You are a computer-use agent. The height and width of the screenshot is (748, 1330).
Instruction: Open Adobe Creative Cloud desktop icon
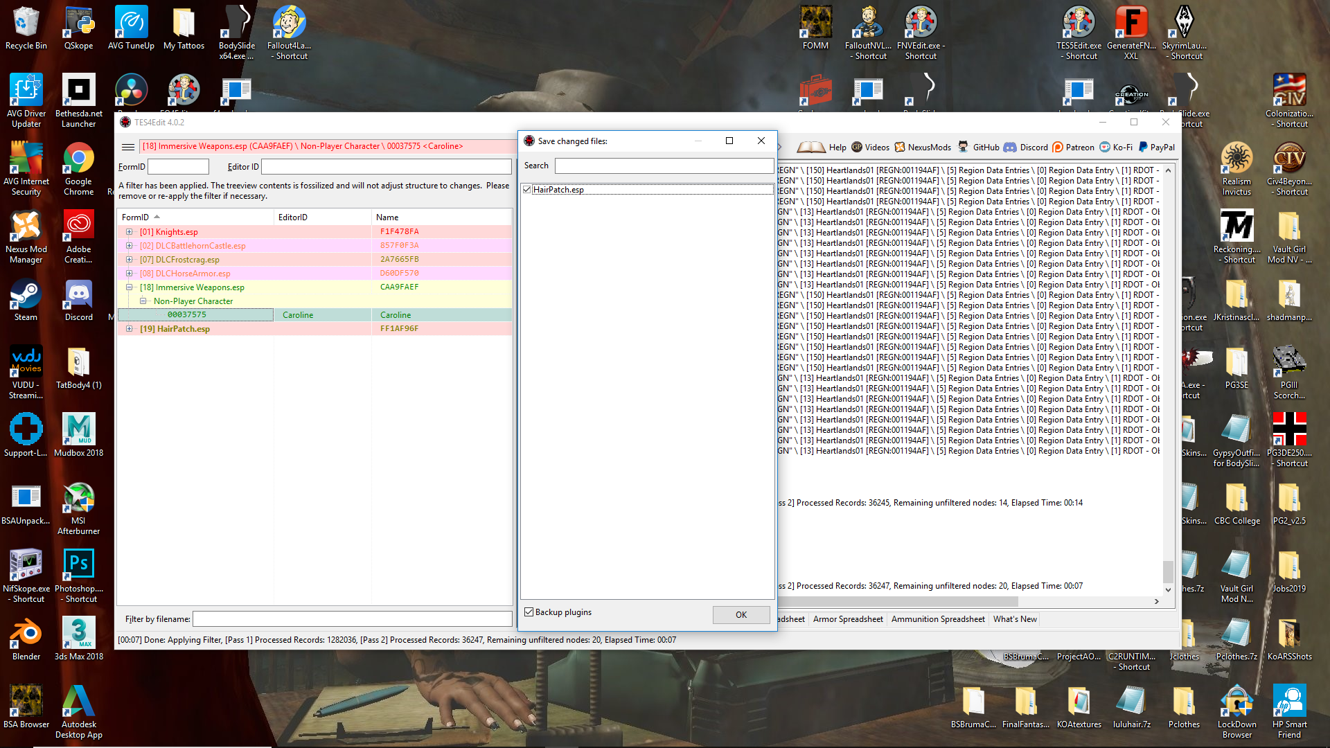click(78, 238)
